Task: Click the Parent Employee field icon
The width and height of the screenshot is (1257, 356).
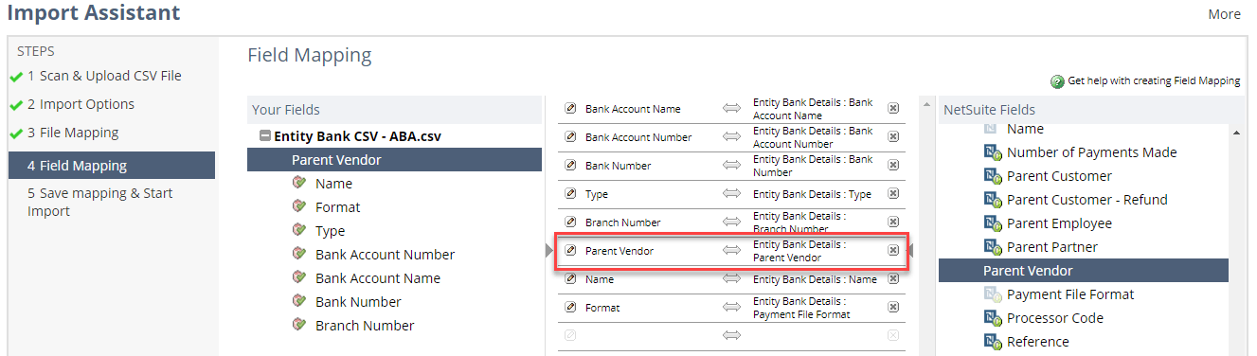Action: click(x=992, y=223)
